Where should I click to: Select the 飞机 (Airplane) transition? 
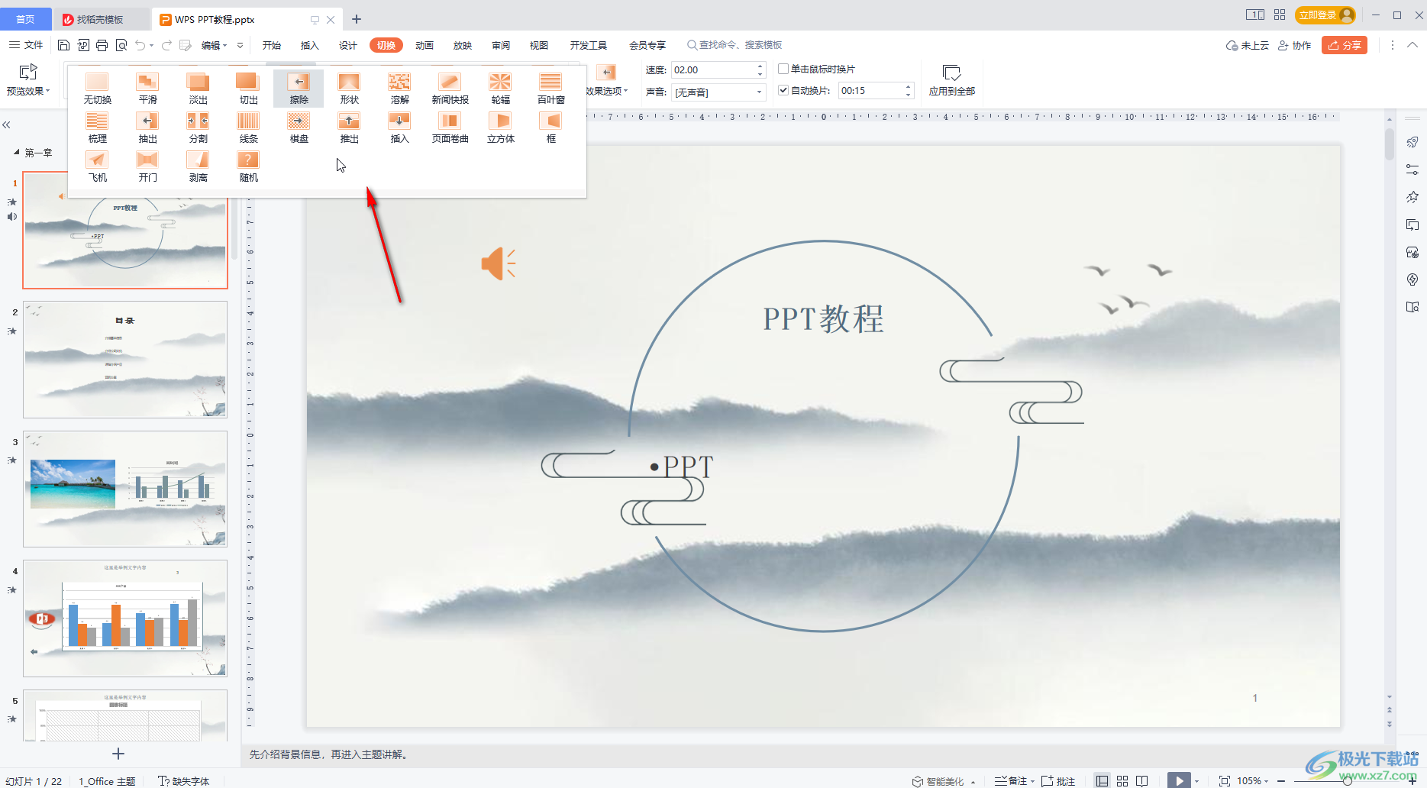coord(97,166)
